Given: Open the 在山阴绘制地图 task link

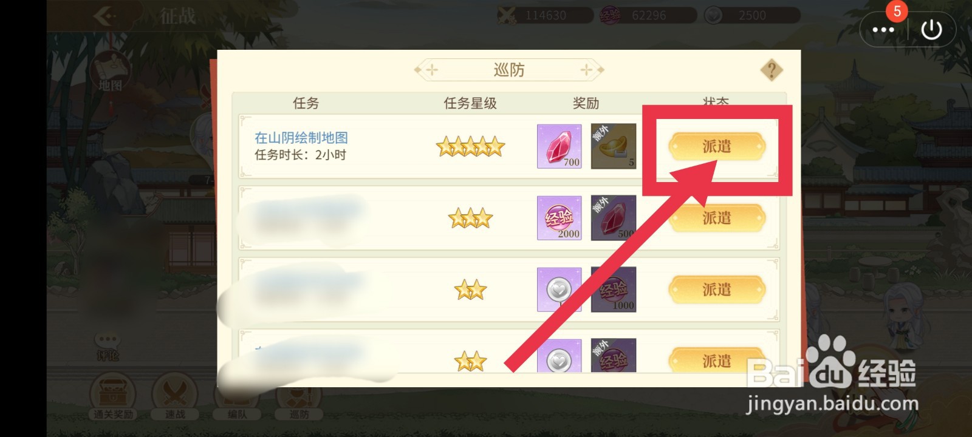Looking at the screenshot, I should (x=301, y=138).
